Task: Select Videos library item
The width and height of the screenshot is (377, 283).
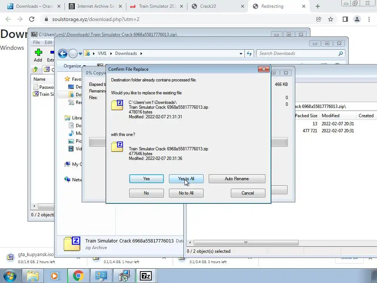Action: click(75, 149)
